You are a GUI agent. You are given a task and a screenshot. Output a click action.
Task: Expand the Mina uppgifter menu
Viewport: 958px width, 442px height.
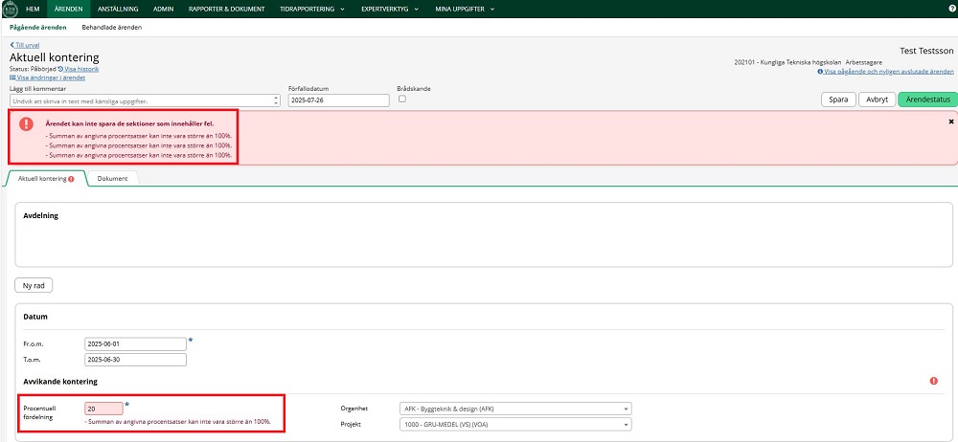(x=465, y=10)
